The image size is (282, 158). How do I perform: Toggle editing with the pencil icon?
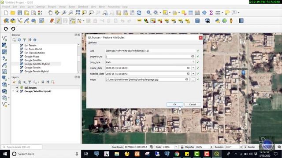[x=58, y=21]
